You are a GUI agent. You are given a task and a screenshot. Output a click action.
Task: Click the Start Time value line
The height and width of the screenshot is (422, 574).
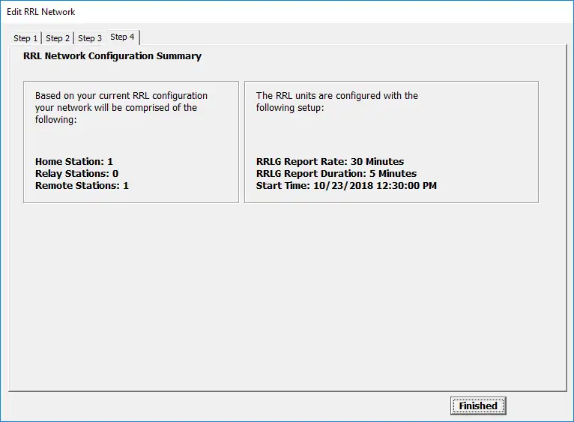click(346, 185)
